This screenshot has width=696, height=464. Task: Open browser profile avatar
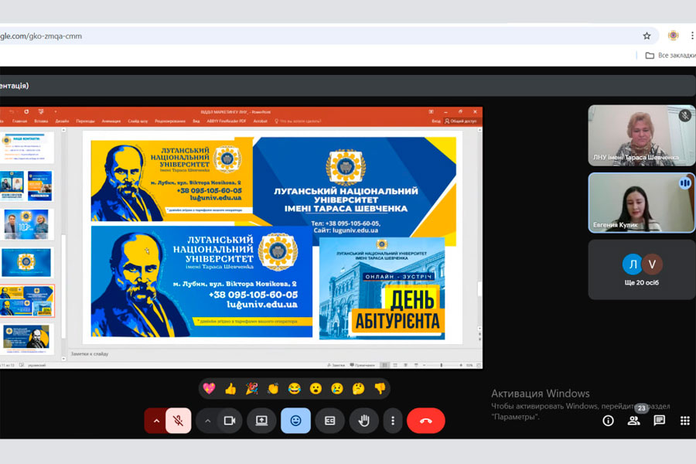coord(673,36)
